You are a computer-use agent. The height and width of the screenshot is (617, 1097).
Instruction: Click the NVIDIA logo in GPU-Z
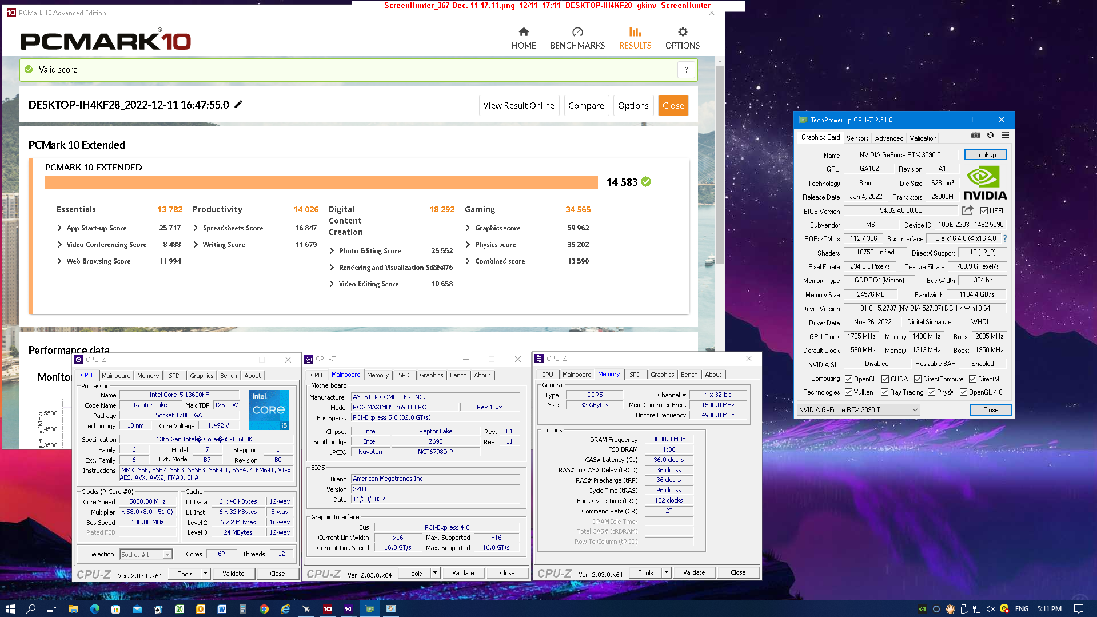pyautogui.click(x=985, y=183)
